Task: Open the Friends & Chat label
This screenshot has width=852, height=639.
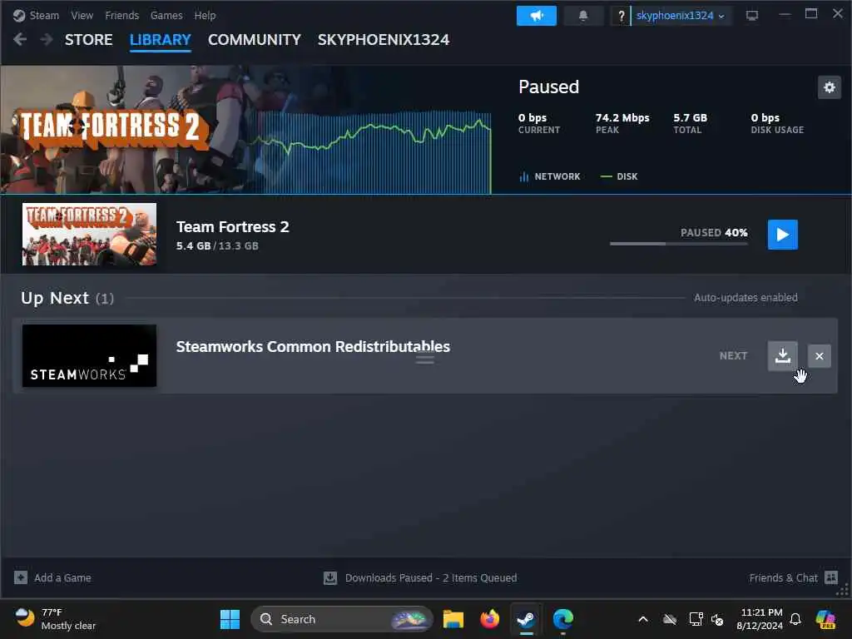Action: pos(783,578)
